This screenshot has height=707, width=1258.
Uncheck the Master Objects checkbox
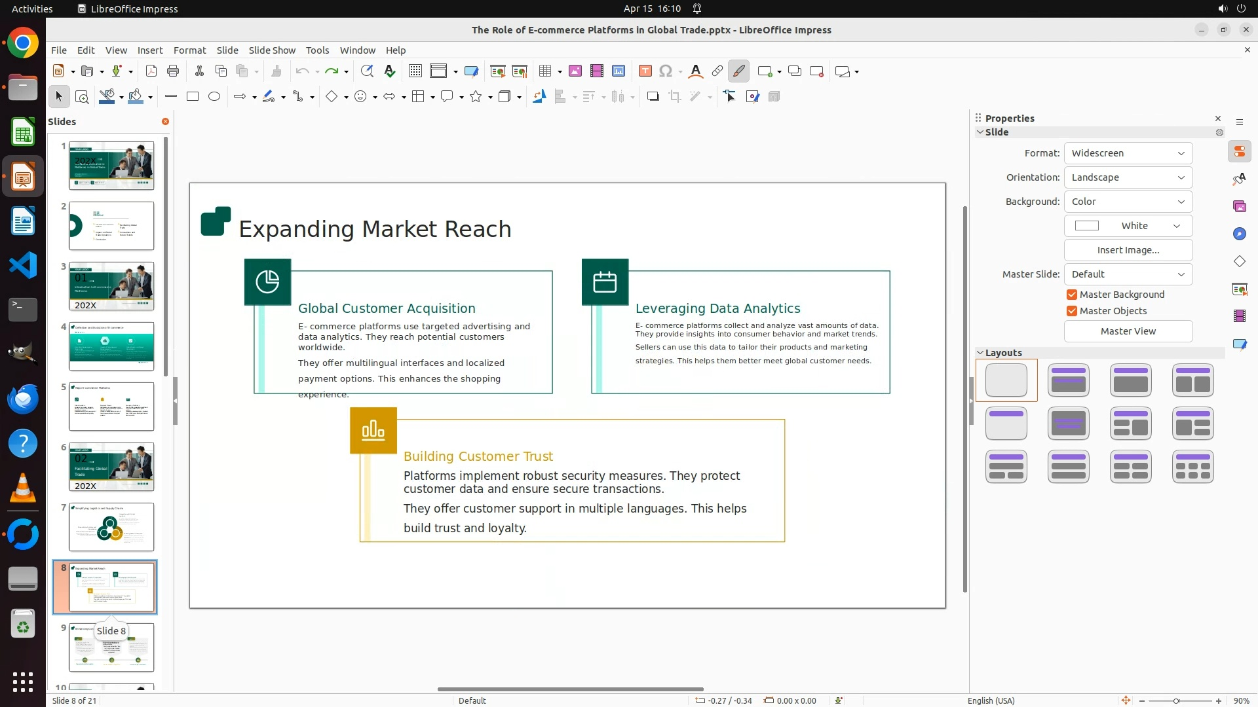pos(1072,311)
